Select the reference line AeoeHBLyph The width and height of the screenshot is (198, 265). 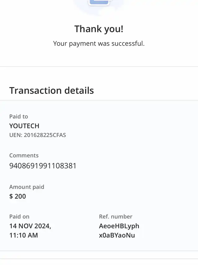119,226
